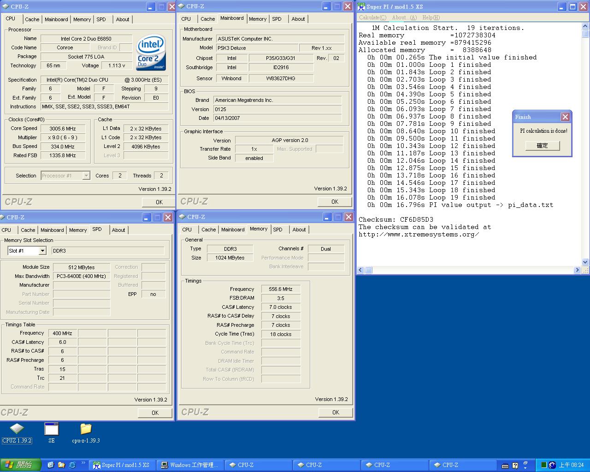The image size is (590, 472).
Task: Click the Bus Speed value 334.0 MHz
Action: pyautogui.click(x=63, y=147)
